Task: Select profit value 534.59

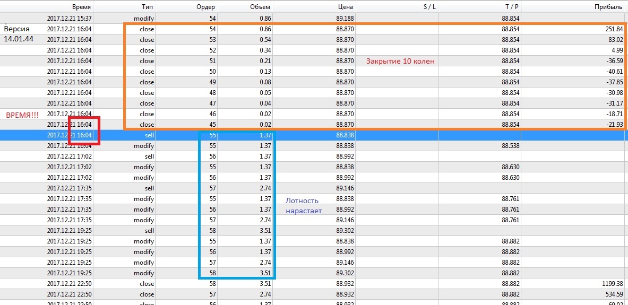Action: tap(614, 294)
